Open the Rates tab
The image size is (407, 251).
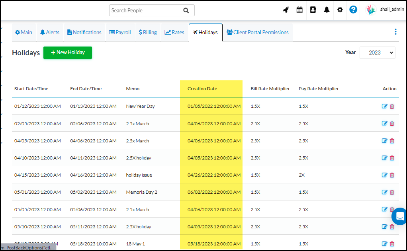(x=174, y=32)
